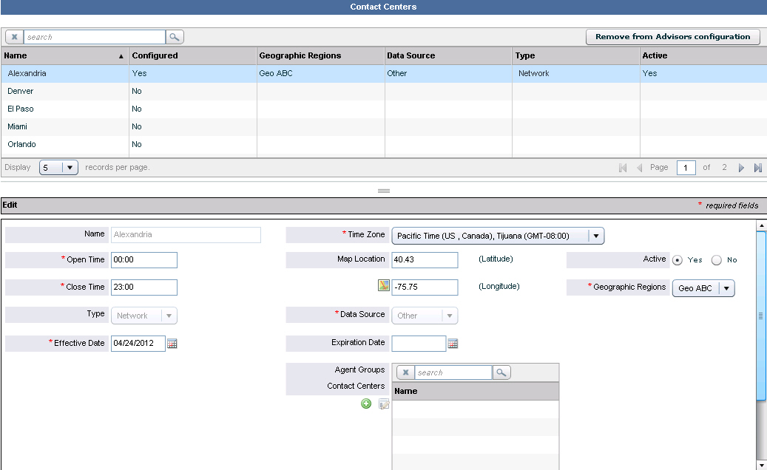Viewport: 767px width, 470px height.
Task: Clear the agent groups search box
Action: [405, 372]
